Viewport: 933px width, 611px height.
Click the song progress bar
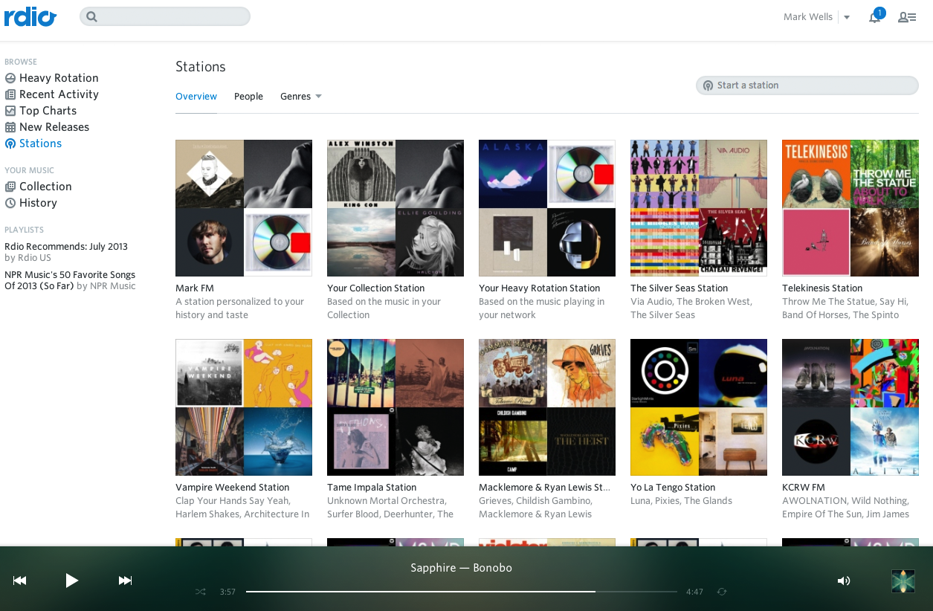461,592
